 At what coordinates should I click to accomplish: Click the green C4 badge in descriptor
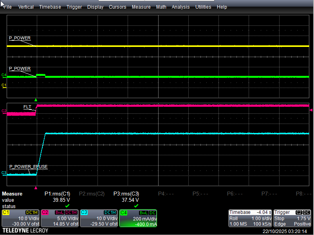(123, 212)
